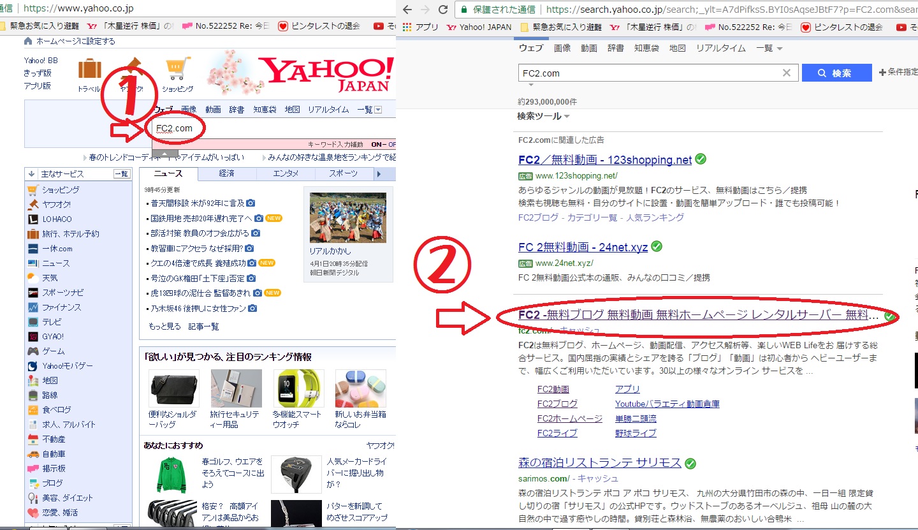
Task: Open the ピンタレストの退会 bookmark in left window
Action: (x=319, y=26)
